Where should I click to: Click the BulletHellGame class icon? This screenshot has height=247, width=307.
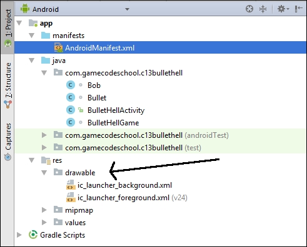[x=71, y=122]
